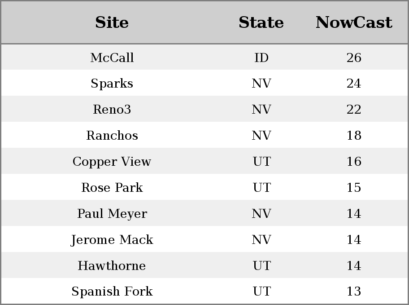409x305 pixels.
Task: Click the State column header
Action: point(261,22)
